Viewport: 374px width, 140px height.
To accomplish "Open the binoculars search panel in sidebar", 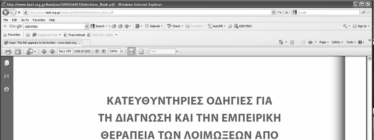I will pyautogui.click(x=7, y=77).
